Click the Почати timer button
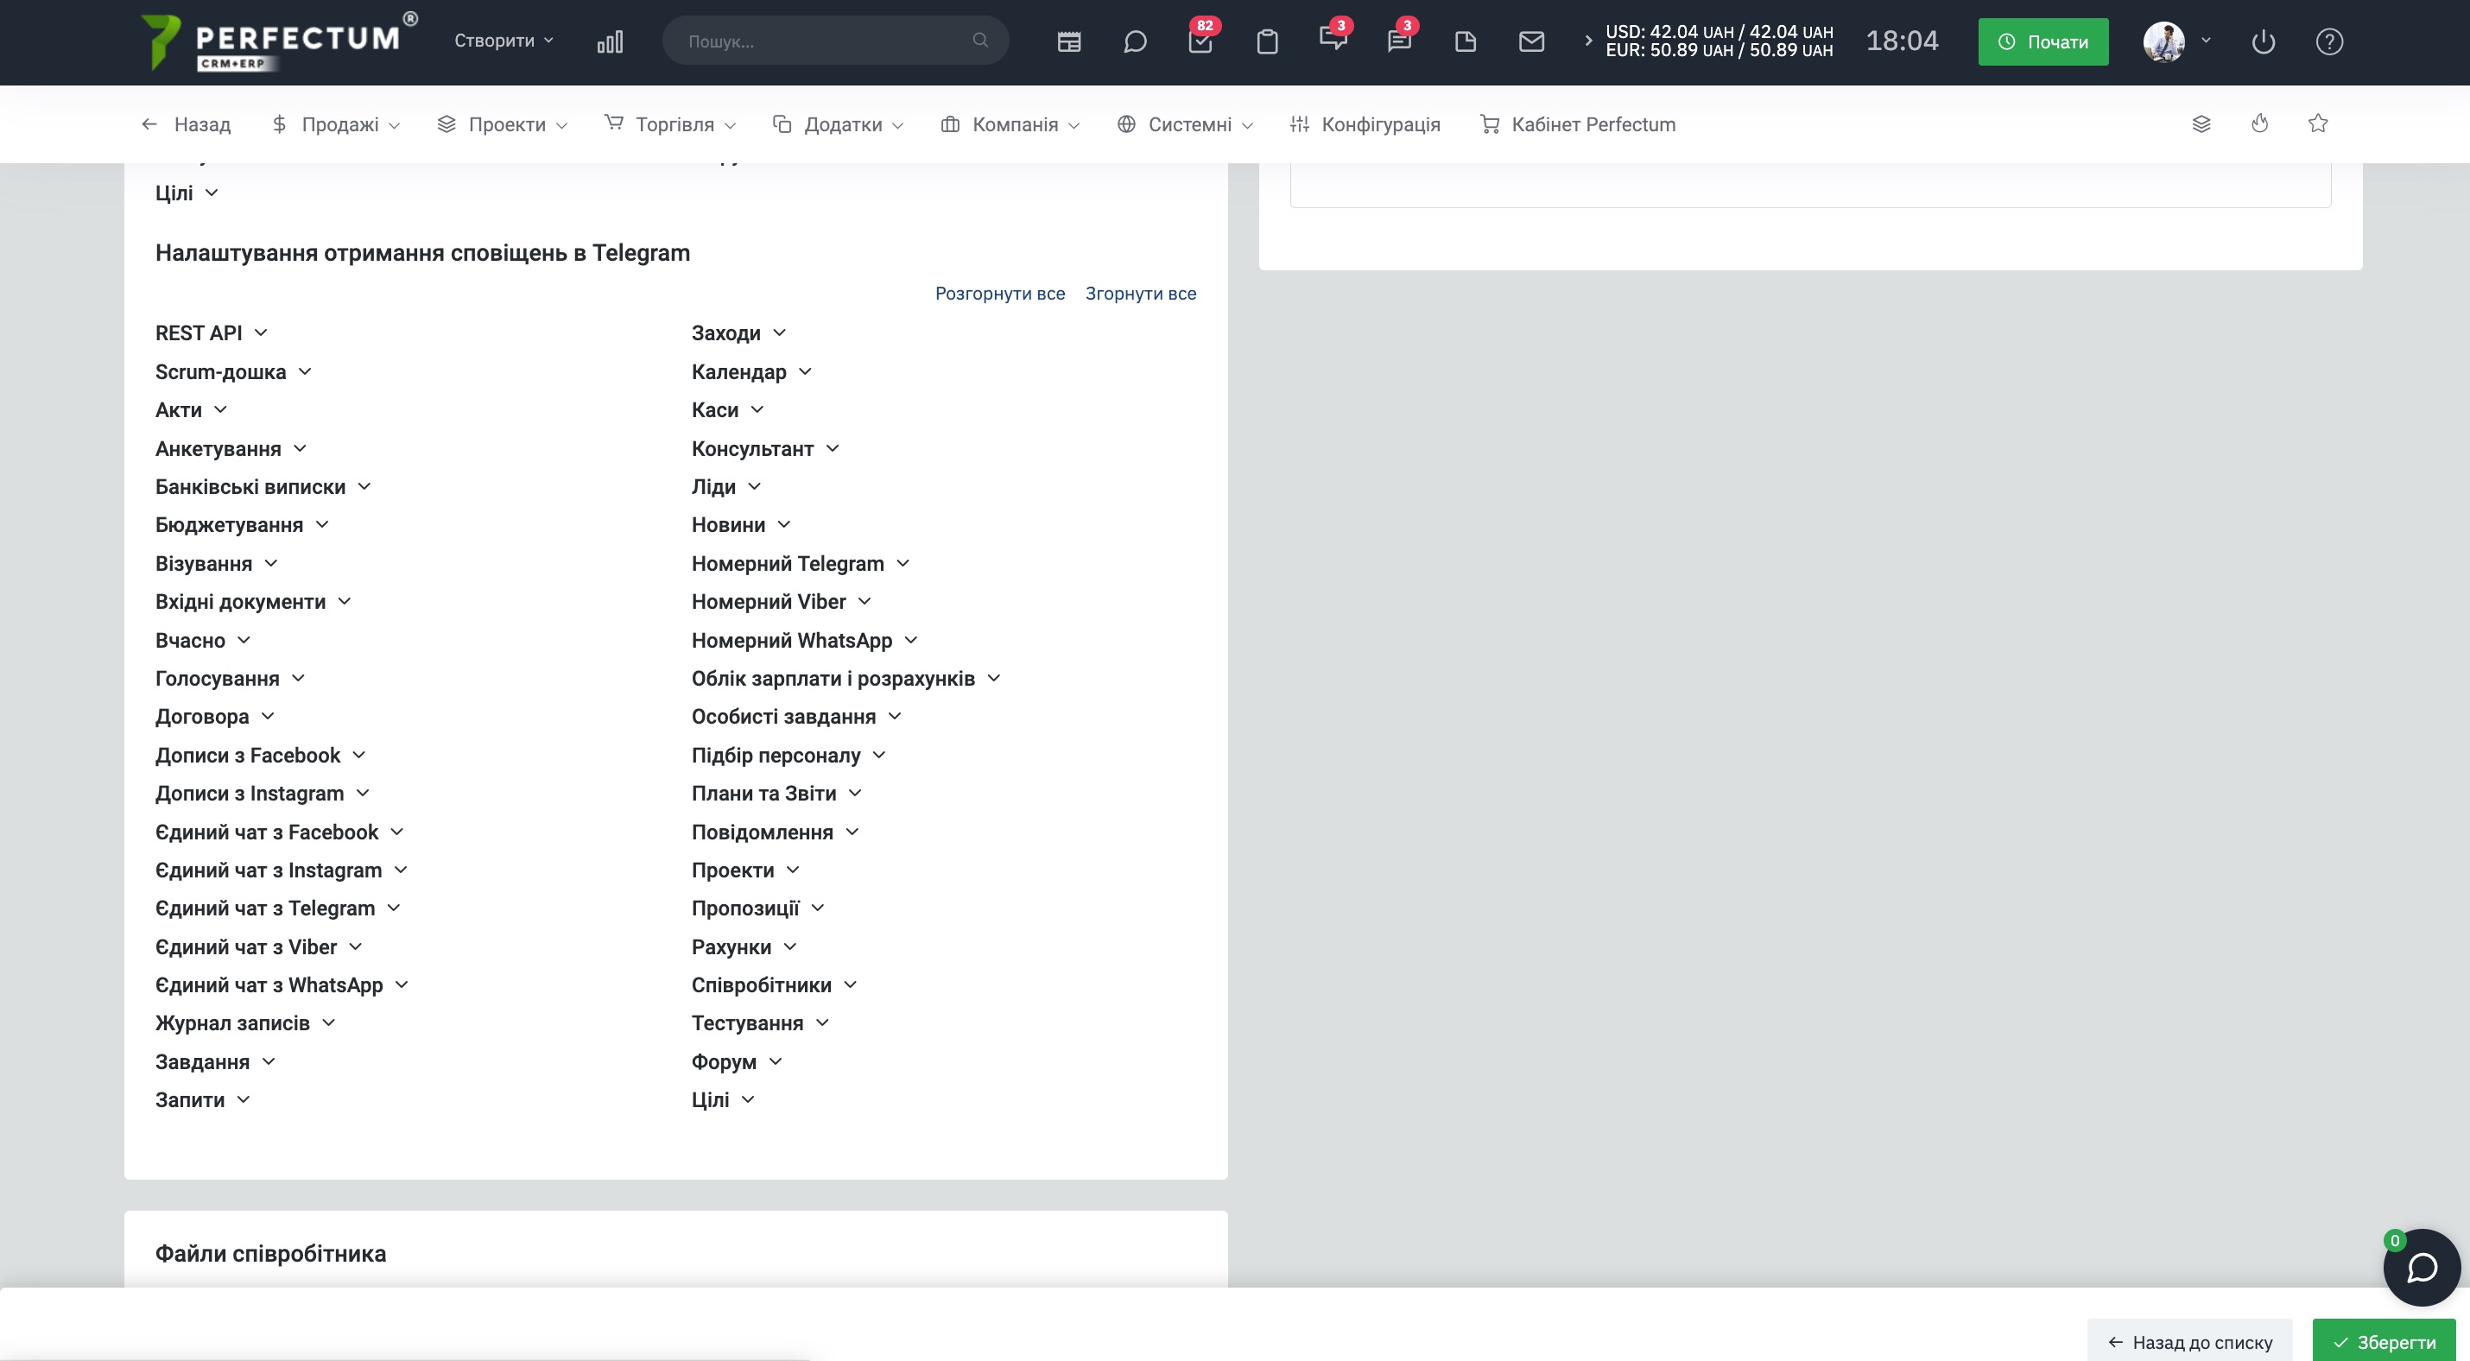 (2042, 41)
